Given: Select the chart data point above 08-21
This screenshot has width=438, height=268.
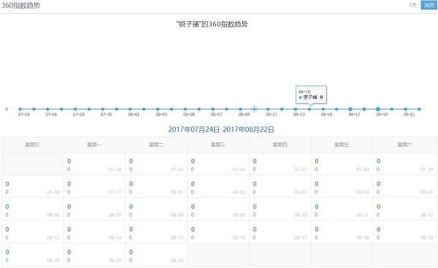Looking at the screenshot, I should pos(405,110).
